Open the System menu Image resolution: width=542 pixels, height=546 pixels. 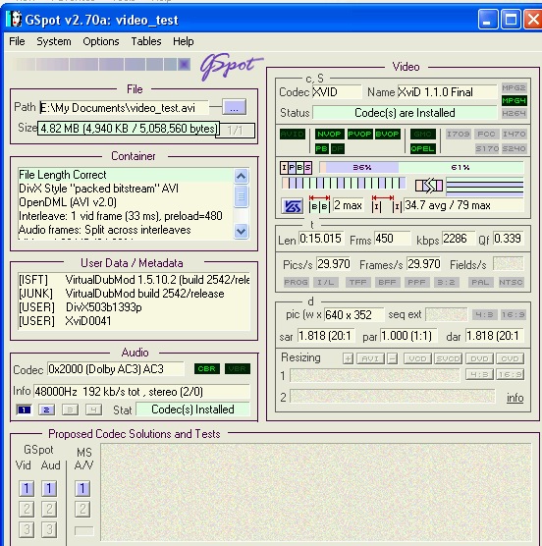(x=54, y=41)
